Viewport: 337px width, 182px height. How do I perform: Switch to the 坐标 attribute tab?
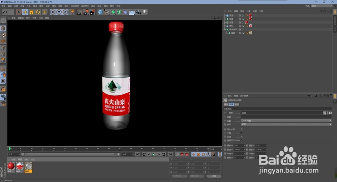(x=237, y=104)
